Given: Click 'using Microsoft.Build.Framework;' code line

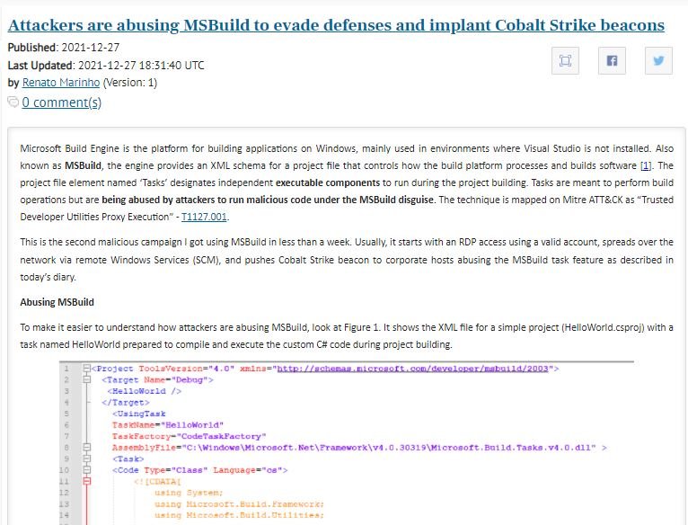Looking at the screenshot, I should tap(239, 504).
